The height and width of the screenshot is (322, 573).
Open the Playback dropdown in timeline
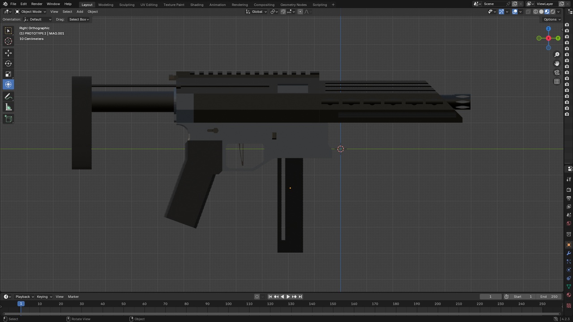[25, 297]
